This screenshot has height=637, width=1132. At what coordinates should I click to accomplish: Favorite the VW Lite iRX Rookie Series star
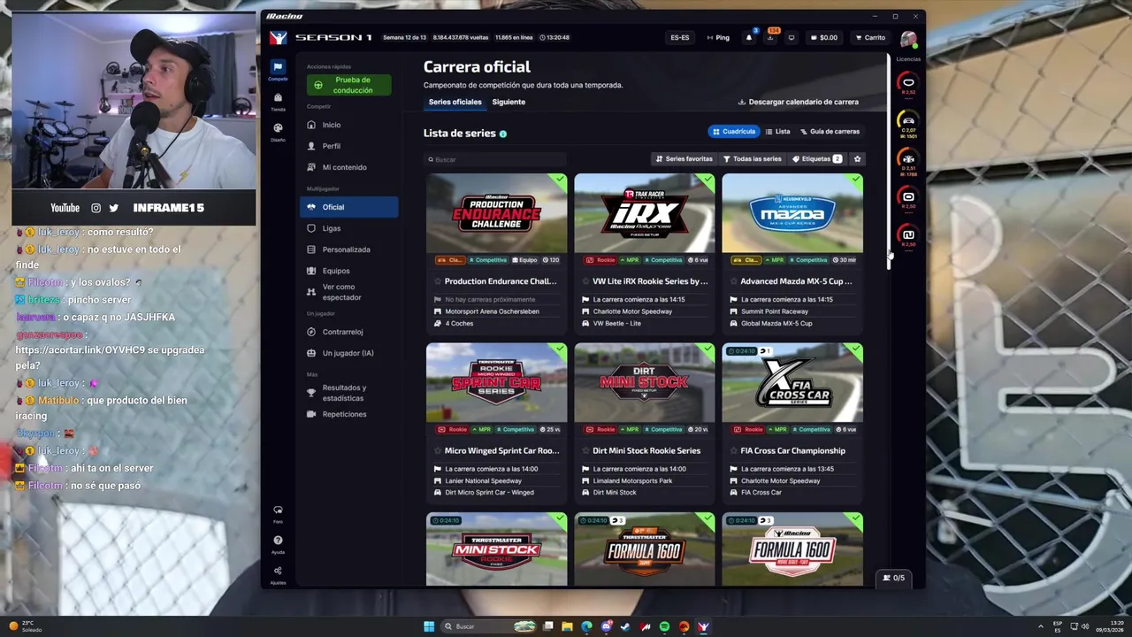pos(585,281)
